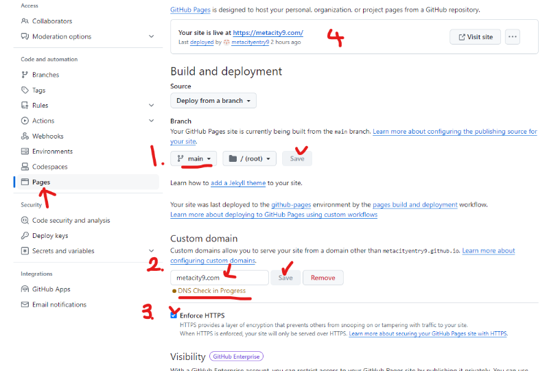Click the Tags label icon
The width and height of the screenshot is (549, 371).
pos(25,90)
